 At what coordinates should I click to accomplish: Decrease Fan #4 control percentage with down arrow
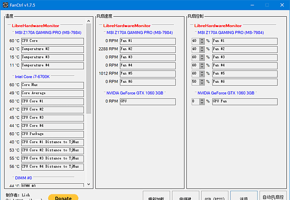(x=202, y=67)
